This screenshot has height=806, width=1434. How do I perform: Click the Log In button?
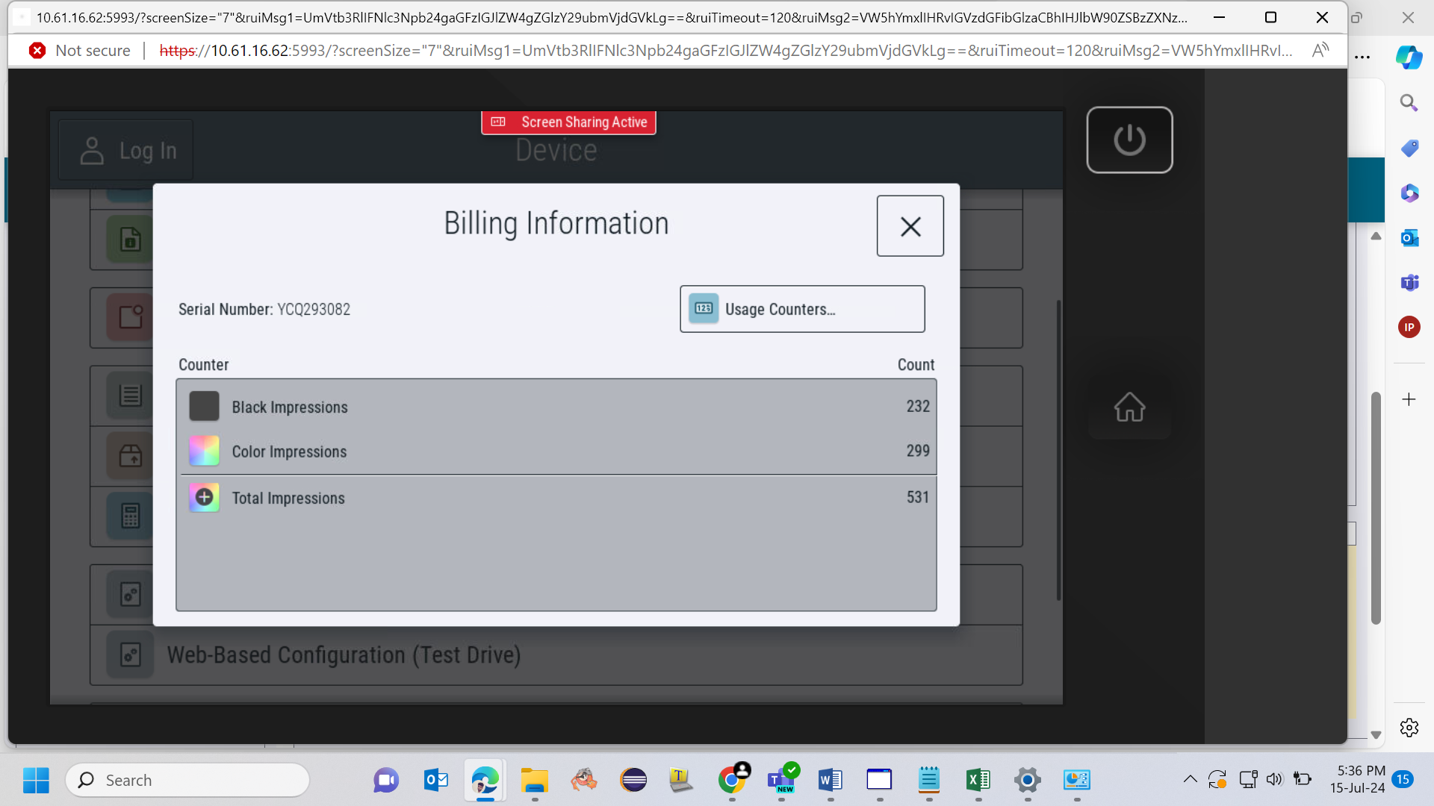(126, 151)
